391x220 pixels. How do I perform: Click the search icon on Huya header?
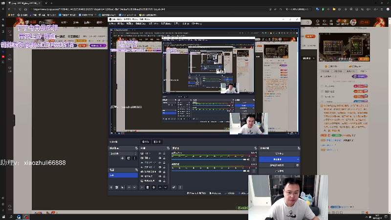coord(308,22)
